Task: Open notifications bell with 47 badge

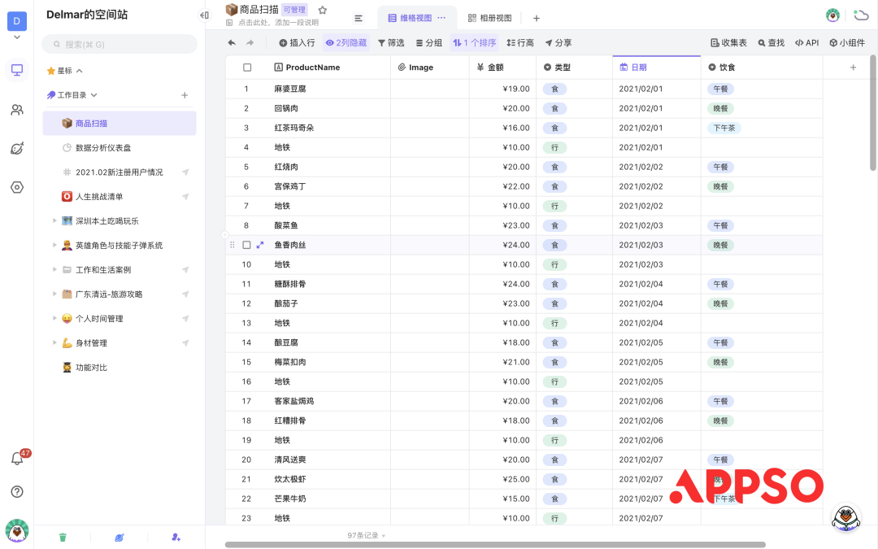Action: (17, 458)
